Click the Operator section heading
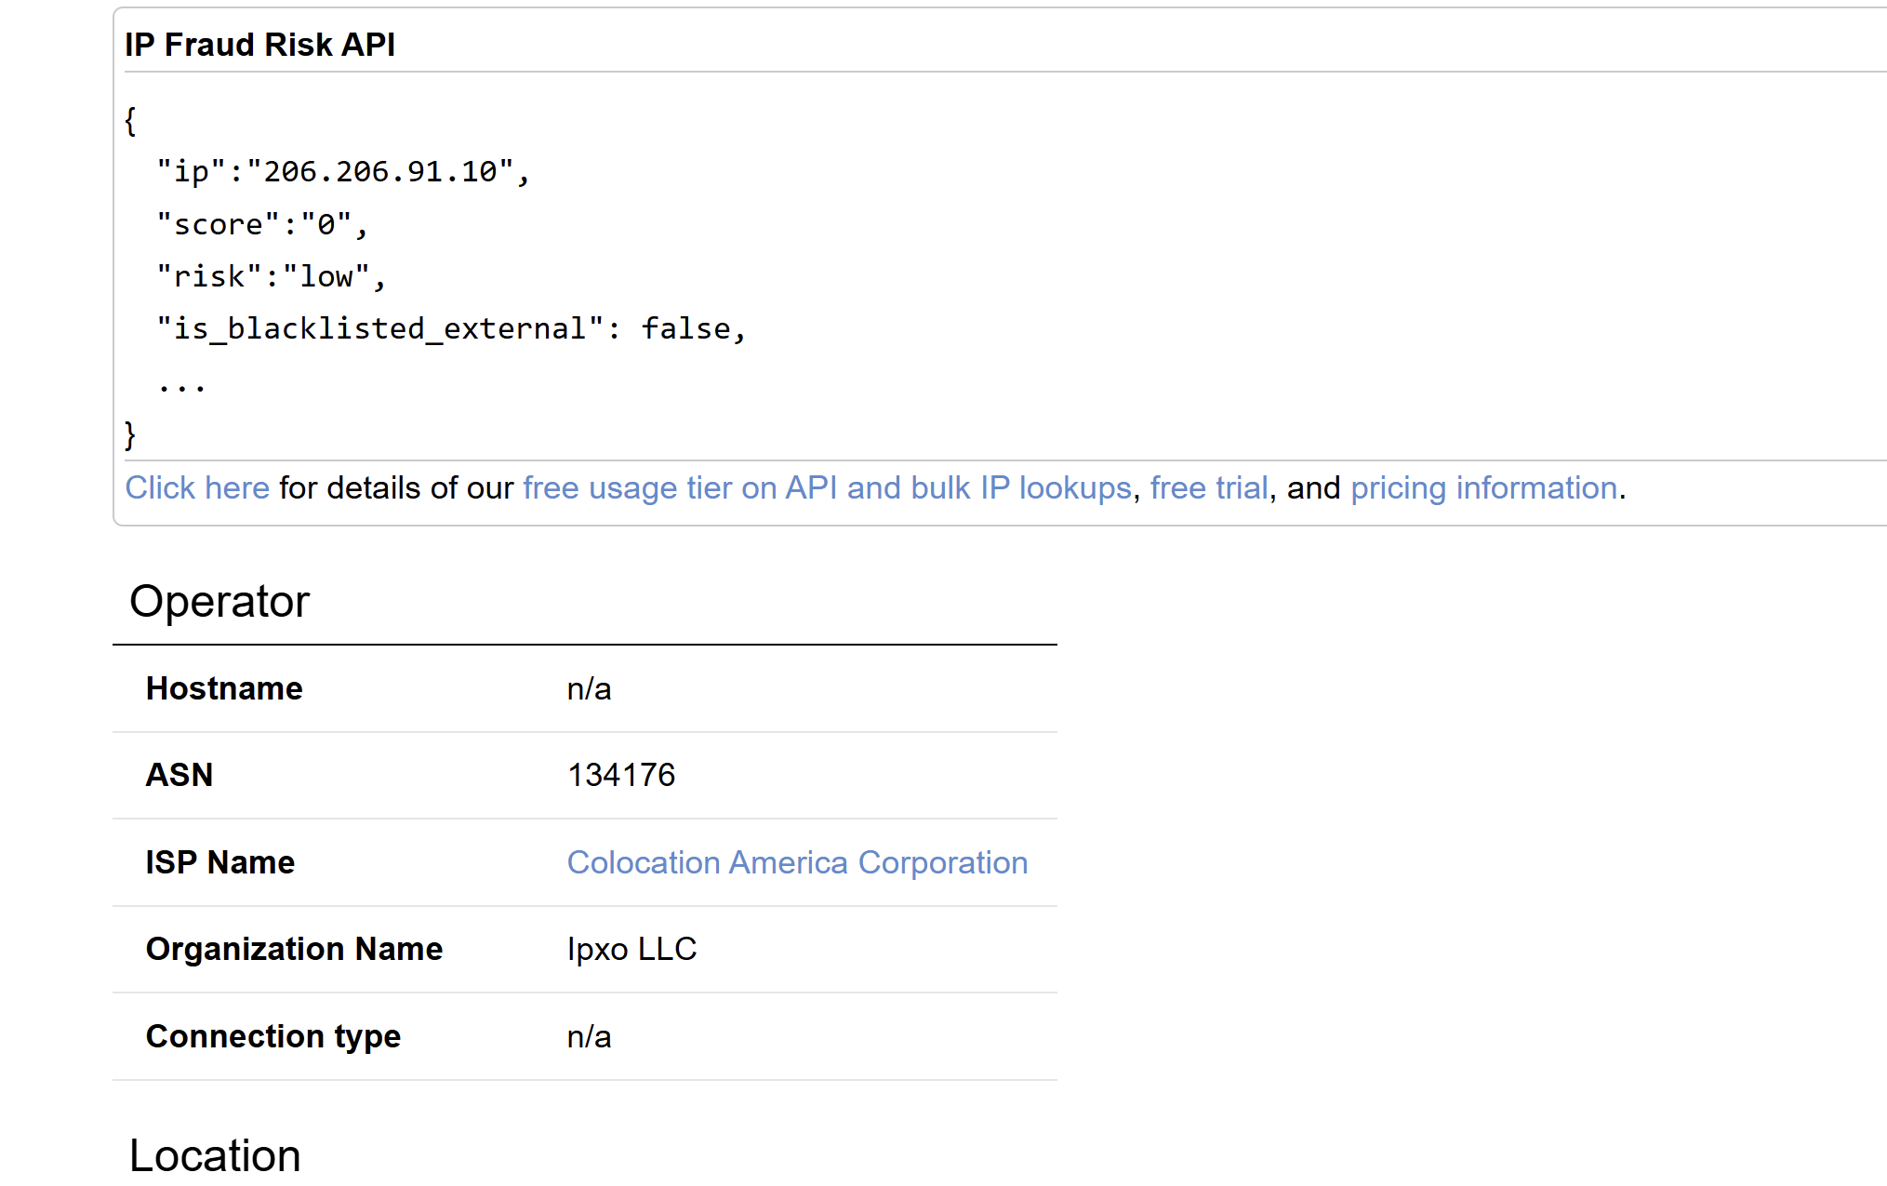Image resolution: width=1887 pixels, height=1186 pixels. pyautogui.click(x=219, y=602)
